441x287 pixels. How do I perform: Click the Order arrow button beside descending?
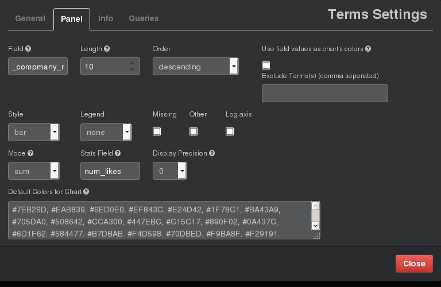[234, 67]
